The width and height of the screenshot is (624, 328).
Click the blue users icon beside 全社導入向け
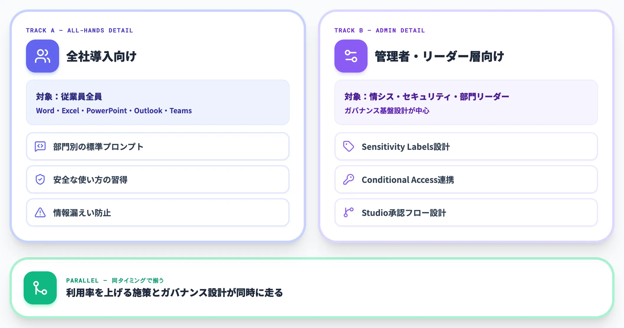(43, 56)
